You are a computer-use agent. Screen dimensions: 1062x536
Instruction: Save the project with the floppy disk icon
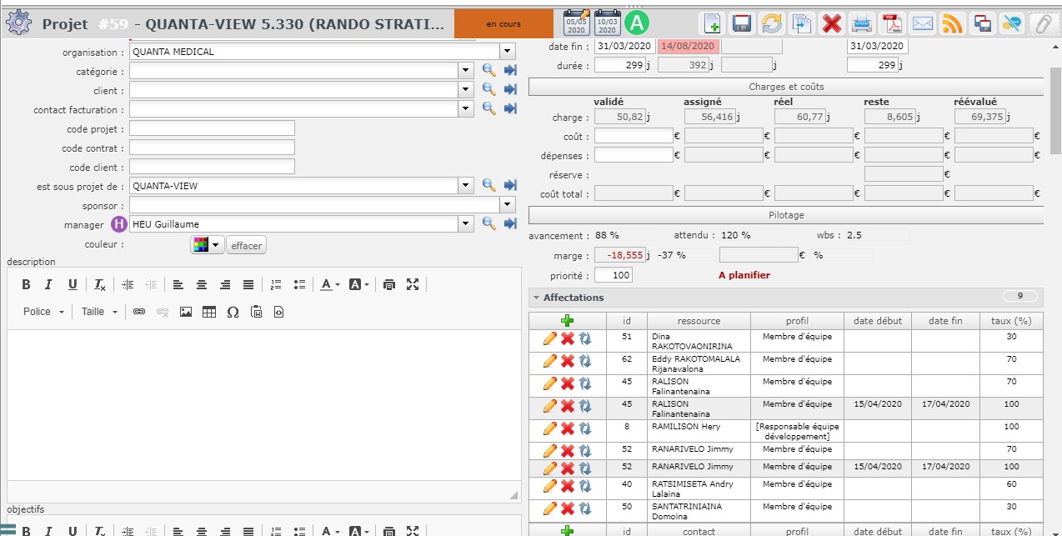741,23
